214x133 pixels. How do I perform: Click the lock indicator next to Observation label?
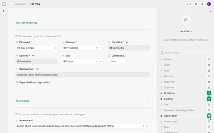click(37, 69)
